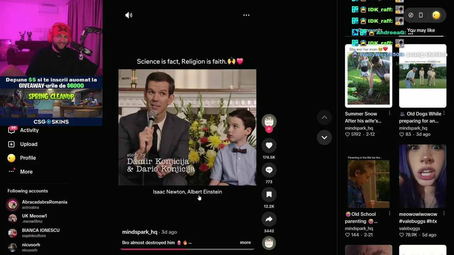454x255 pixels.
Task: Share the video with the arrow icon
Action: pos(269,219)
